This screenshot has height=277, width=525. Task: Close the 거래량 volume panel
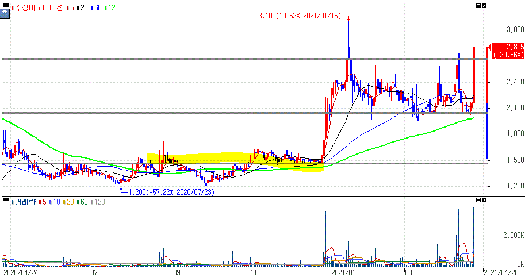click(484, 200)
